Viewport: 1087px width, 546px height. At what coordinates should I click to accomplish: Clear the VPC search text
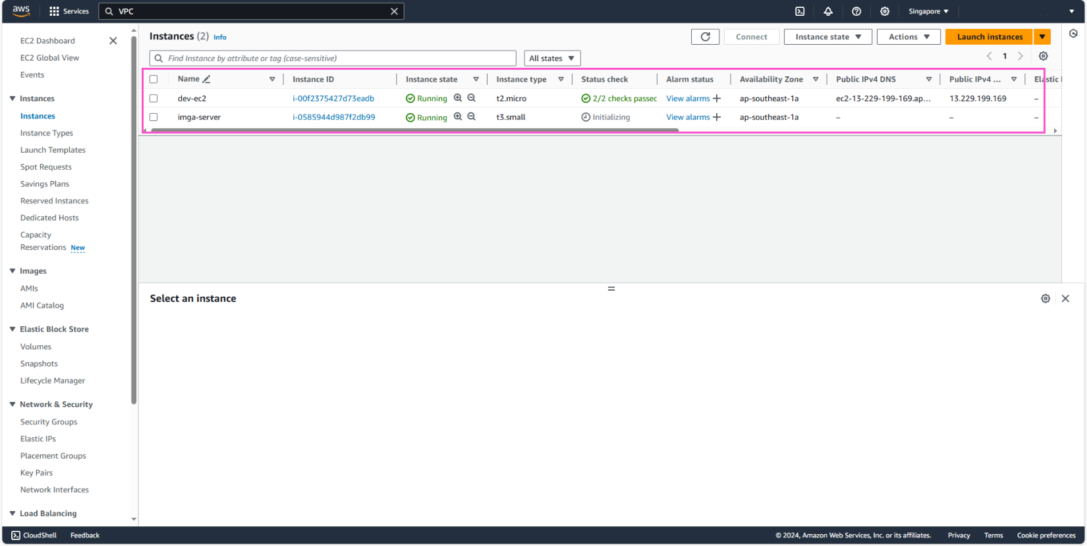(394, 11)
